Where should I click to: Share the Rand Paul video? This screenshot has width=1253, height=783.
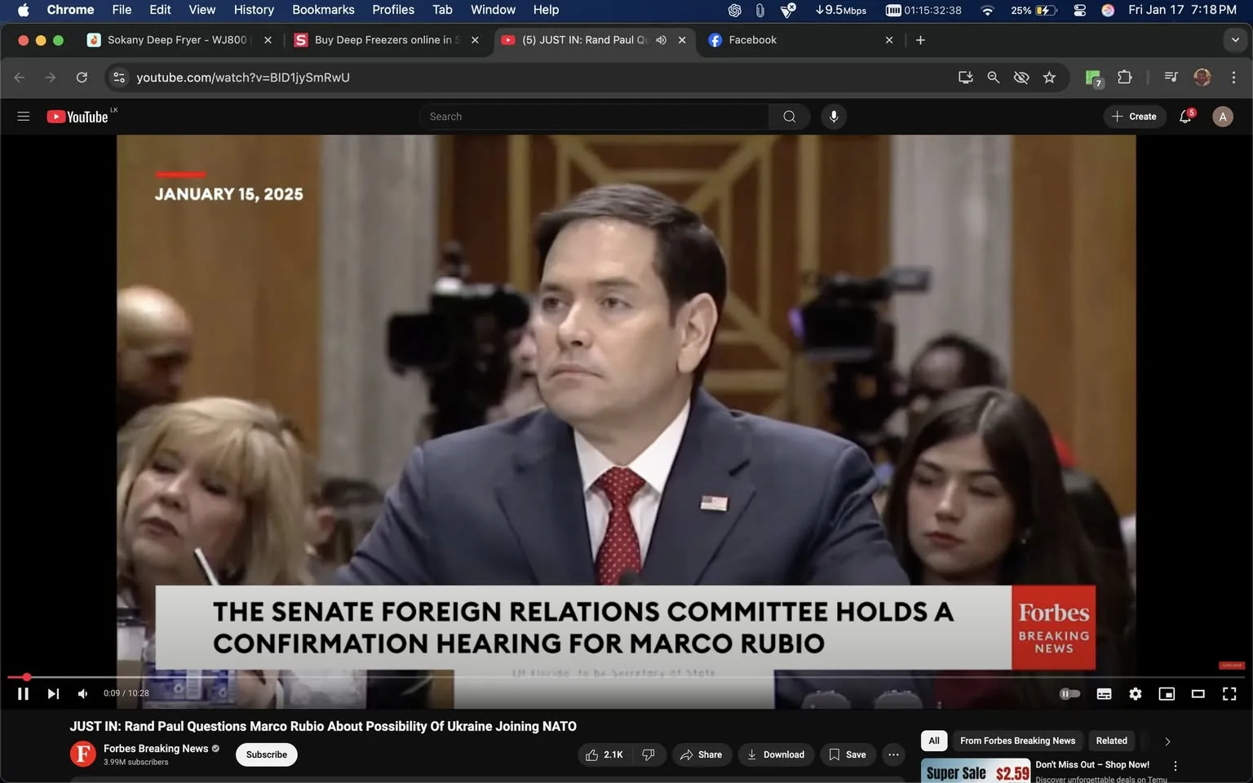(x=702, y=754)
